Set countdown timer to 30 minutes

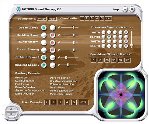point(114,60)
